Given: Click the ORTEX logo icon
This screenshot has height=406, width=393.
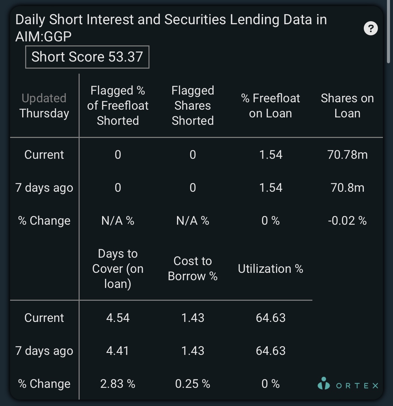Looking at the screenshot, I should (x=324, y=383).
